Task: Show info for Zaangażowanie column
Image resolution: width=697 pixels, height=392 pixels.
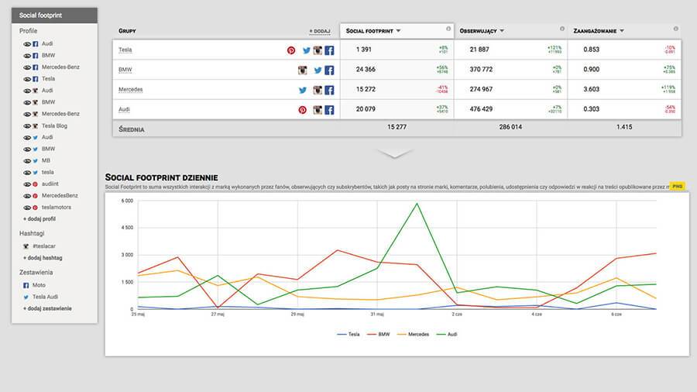Action: point(675,29)
